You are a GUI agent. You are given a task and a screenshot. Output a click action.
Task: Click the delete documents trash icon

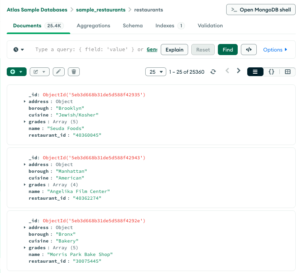click(74, 72)
